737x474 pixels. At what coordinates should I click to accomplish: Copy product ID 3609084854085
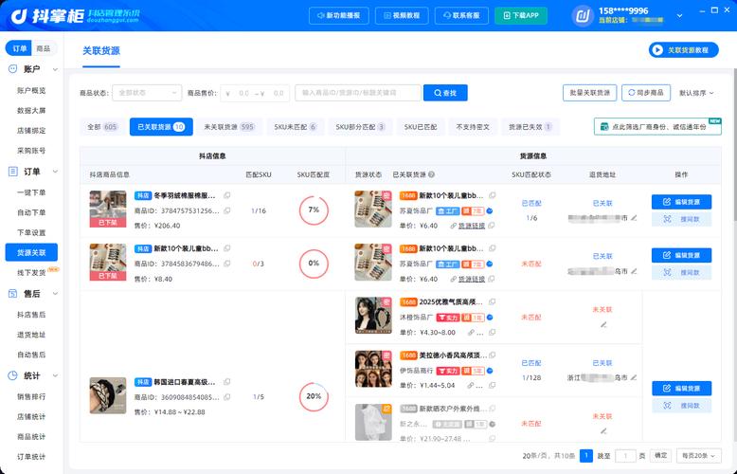pos(227,397)
